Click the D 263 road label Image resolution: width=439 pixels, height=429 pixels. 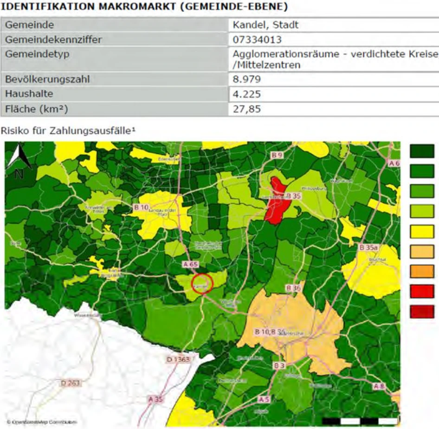tap(70, 383)
